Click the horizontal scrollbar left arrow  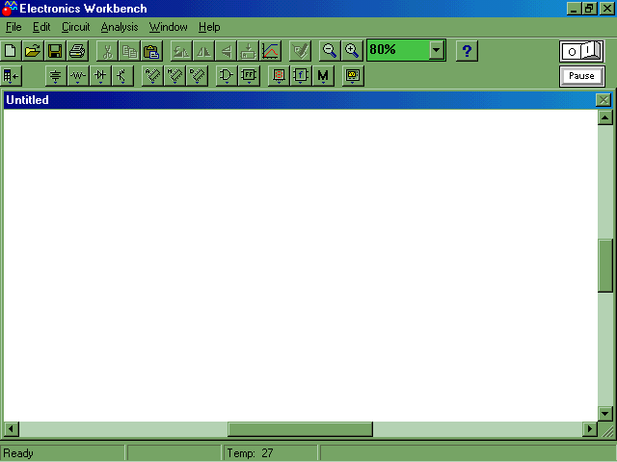[x=11, y=429]
